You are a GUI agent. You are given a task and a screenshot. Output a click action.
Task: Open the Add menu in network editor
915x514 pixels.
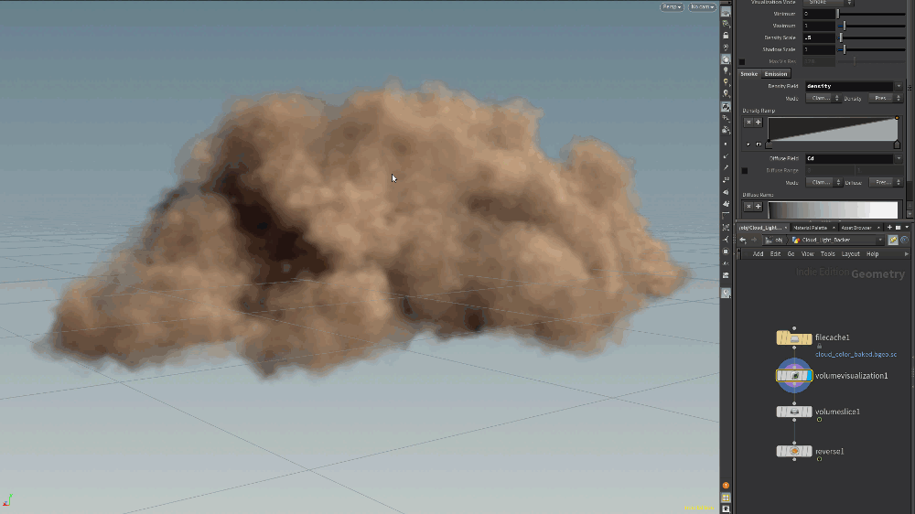[x=758, y=253]
